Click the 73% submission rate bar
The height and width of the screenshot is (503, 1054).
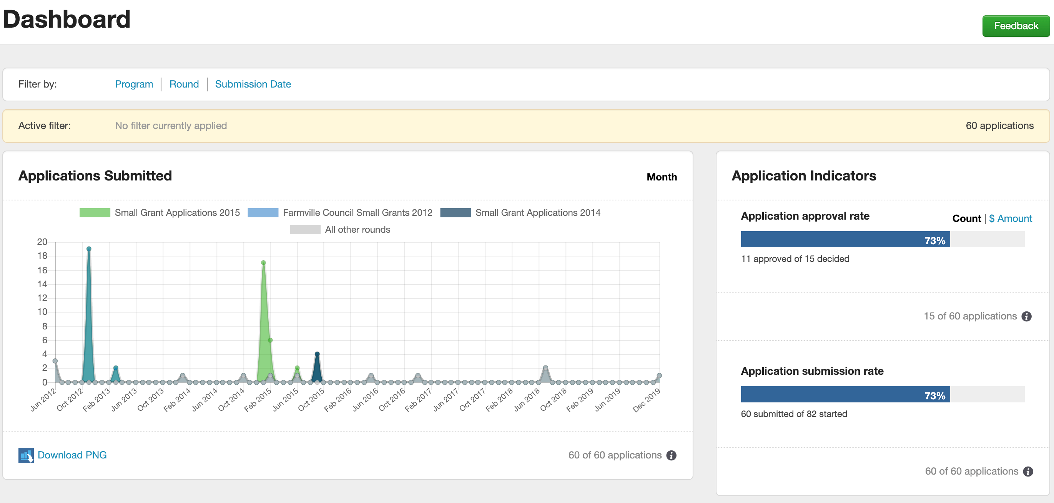tap(845, 395)
